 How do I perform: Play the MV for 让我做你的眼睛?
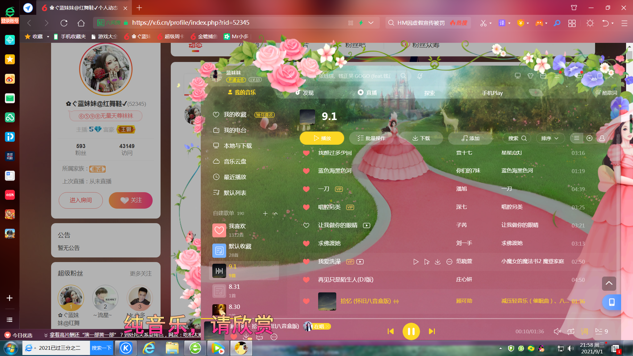367,225
